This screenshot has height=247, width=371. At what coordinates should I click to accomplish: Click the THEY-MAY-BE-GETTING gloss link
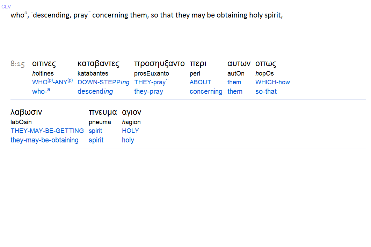click(x=47, y=131)
